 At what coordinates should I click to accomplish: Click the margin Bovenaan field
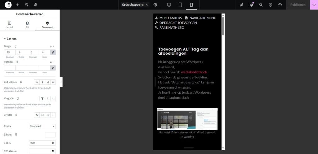click(x=10, y=52)
